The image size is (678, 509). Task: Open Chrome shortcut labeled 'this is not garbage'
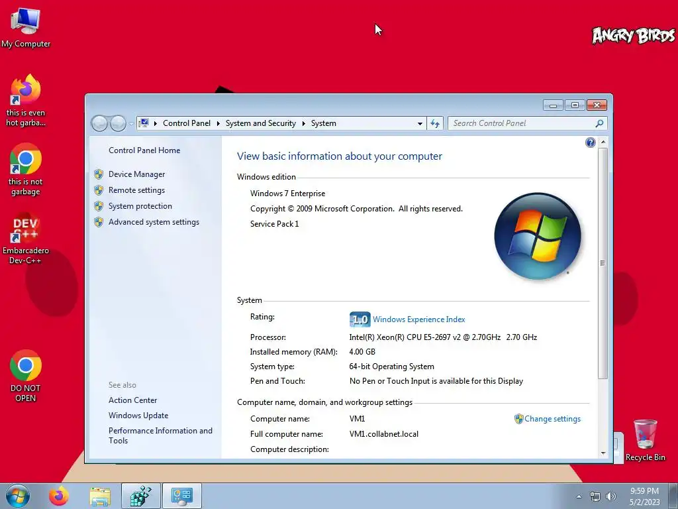(x=26, y=169)
